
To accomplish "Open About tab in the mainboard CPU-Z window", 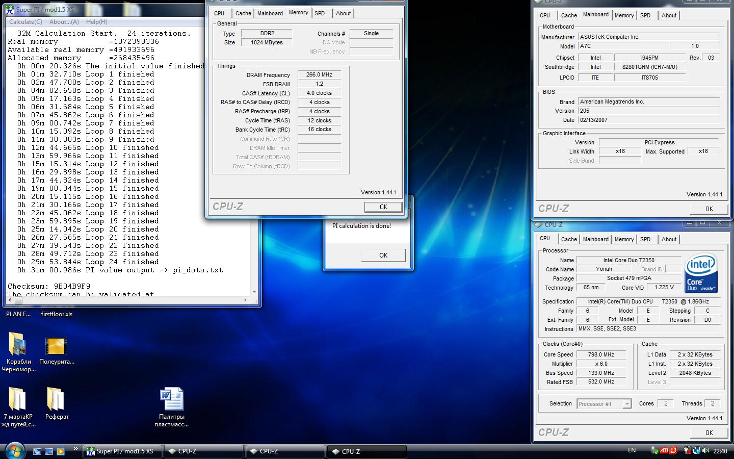I will pos(669,15).
